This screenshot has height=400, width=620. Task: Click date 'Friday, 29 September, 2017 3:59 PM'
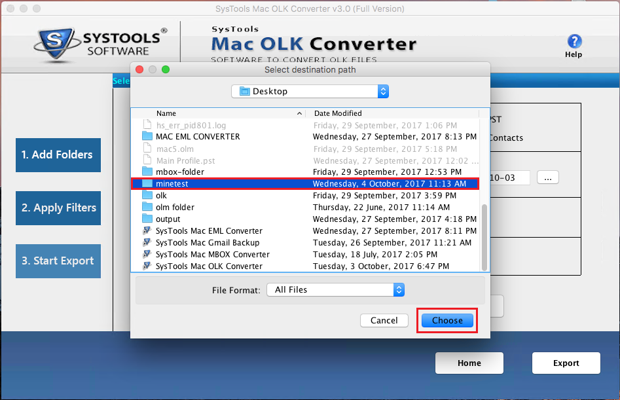pos(385,196)
